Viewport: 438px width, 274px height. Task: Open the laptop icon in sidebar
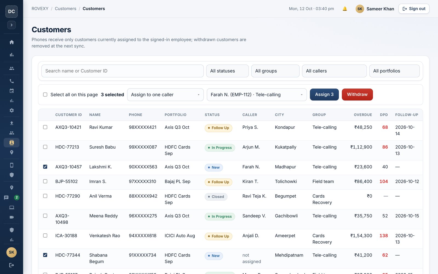[11, 207]
